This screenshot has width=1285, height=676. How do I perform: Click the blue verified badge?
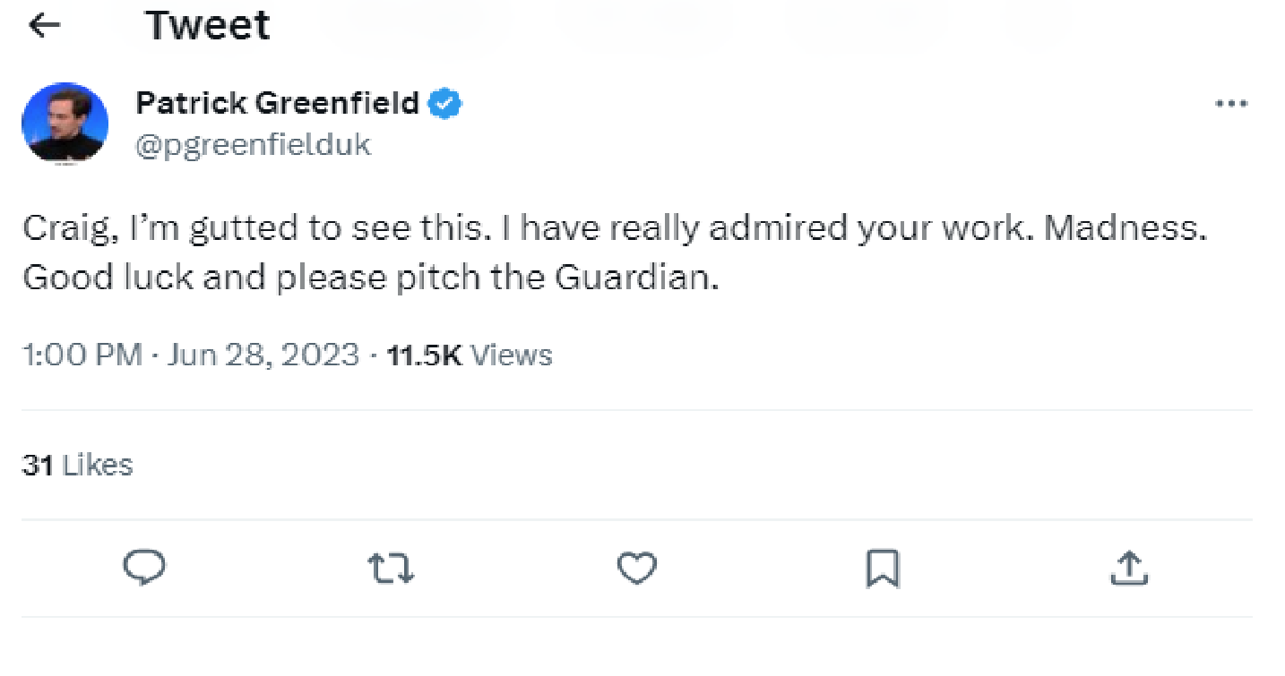coord(445,104)
